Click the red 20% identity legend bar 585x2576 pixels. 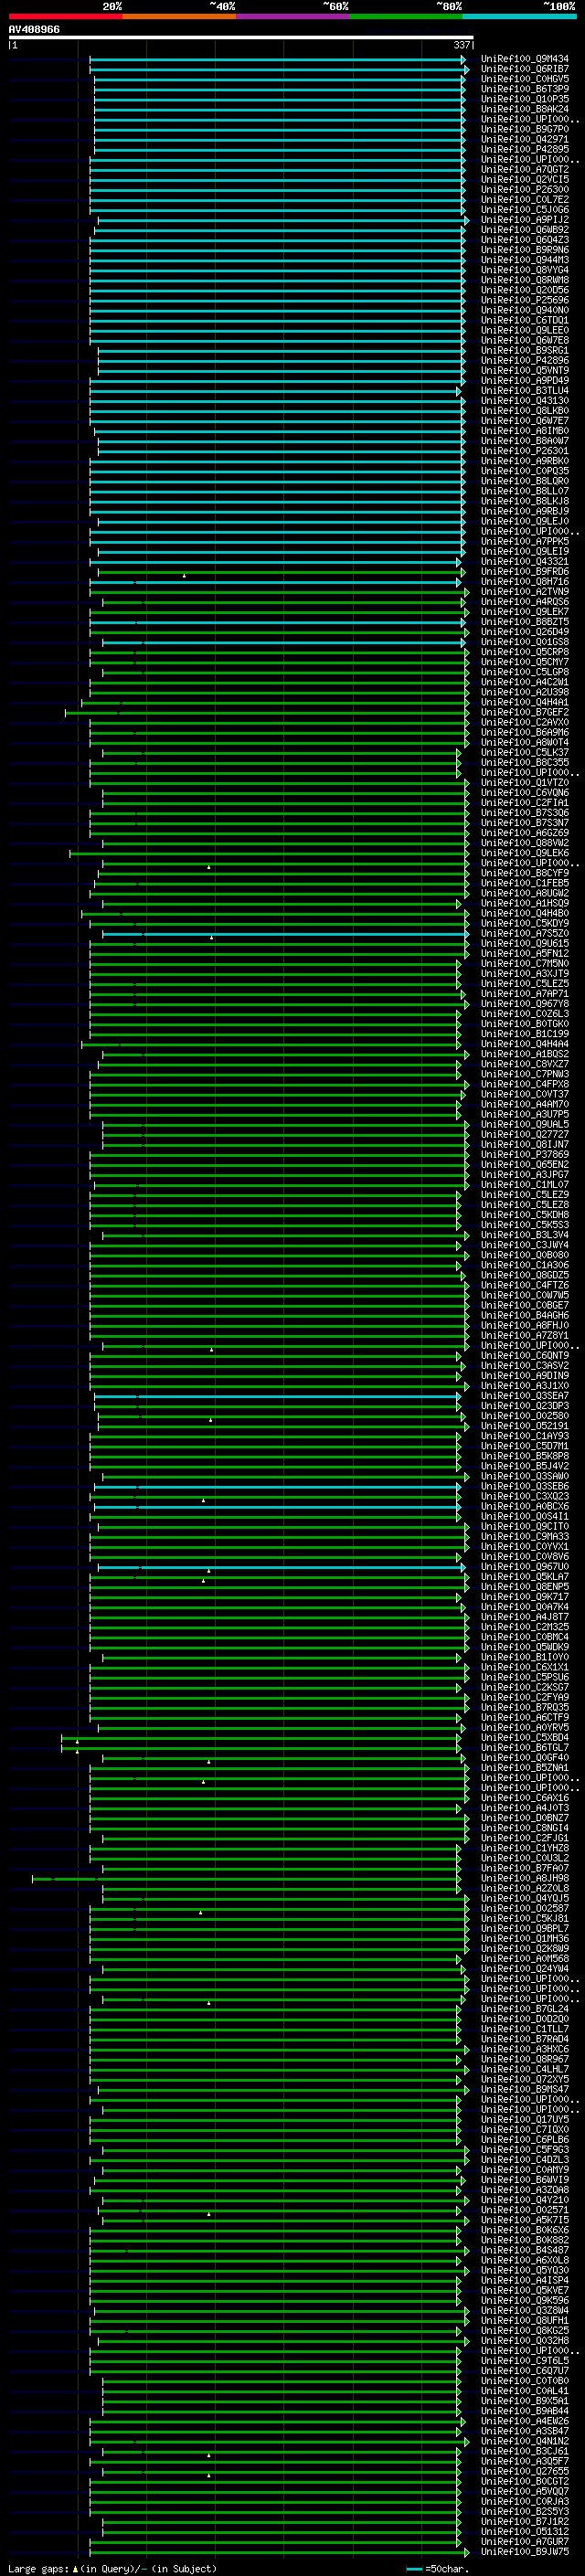coord(65,16)
